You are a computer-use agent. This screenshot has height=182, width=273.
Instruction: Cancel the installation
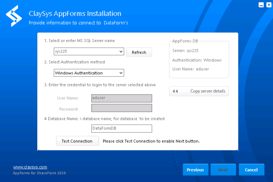click(x=251, y=170)
